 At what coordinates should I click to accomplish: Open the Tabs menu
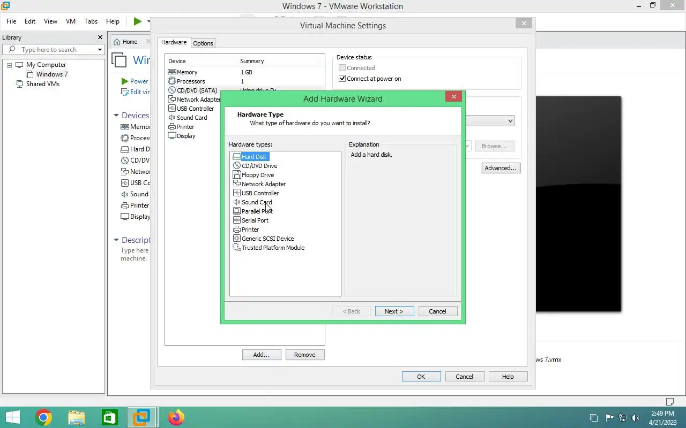[x=91, y=21]
